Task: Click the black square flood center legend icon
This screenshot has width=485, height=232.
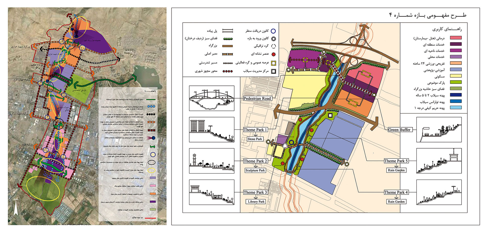Action: coord(273,71)
